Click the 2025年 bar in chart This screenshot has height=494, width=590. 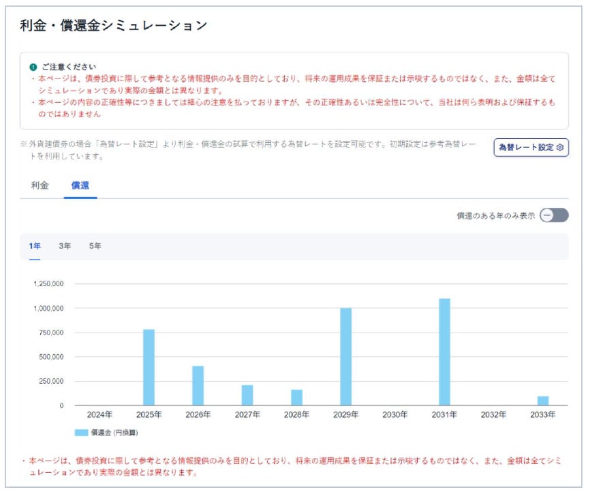149,367
